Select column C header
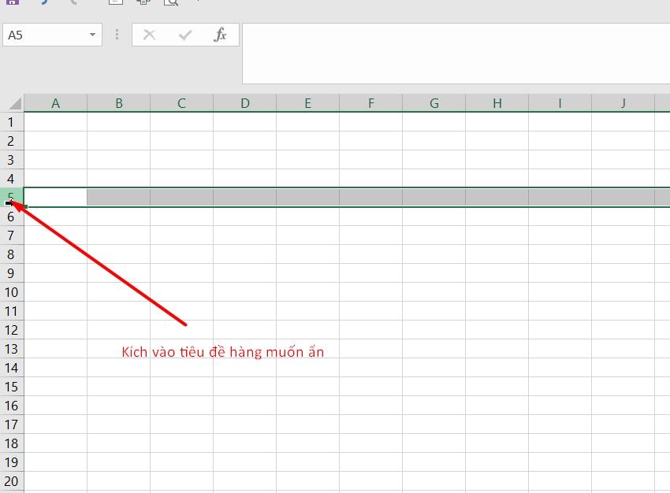Viewport: 670px width, 493px height. click(x=181, y=103)
